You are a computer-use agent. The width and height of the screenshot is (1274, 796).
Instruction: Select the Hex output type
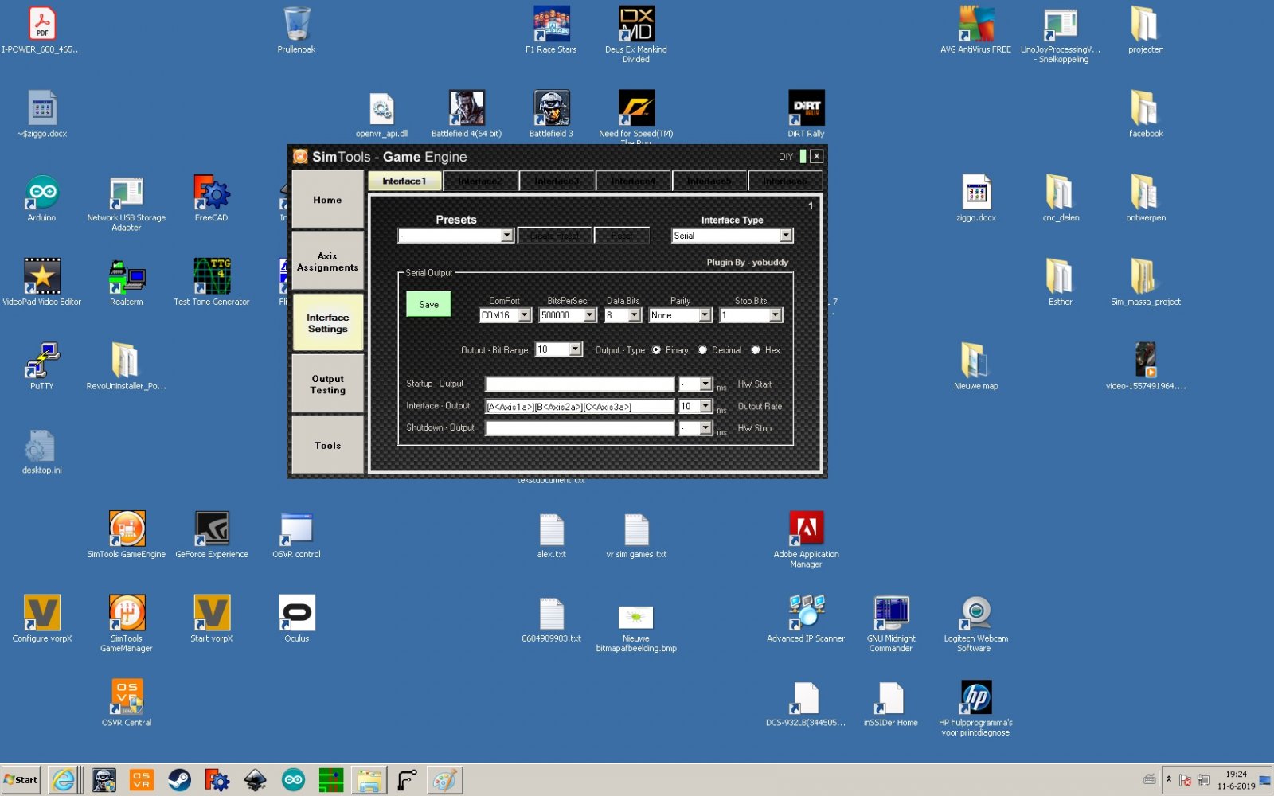coord(756,350)
